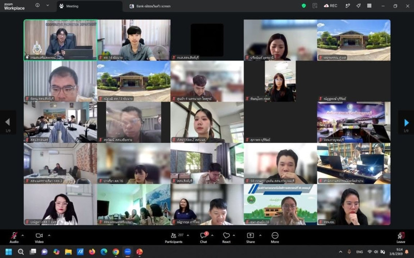The height and width of the screenshot is (258, 414).
Task: Expand the caret beside React
Action: coord(234,235)
